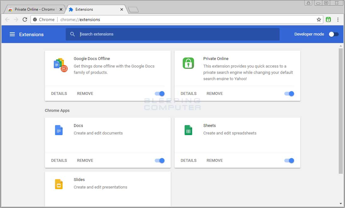The width and height of the screenshot is (345, 208).
Task: Click the Chrome site info icon
Action: pyautogui.click(x=35, y=19)
